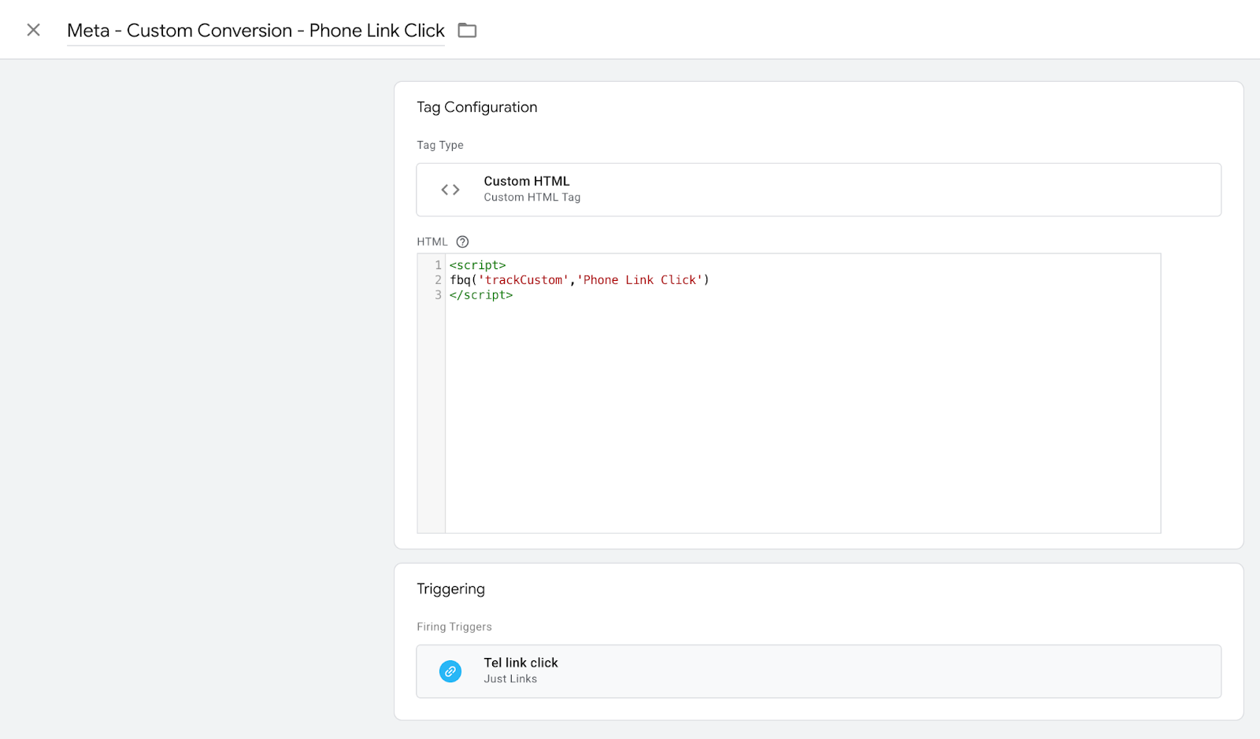Click inside the HTML code editor area

(802, 394)
